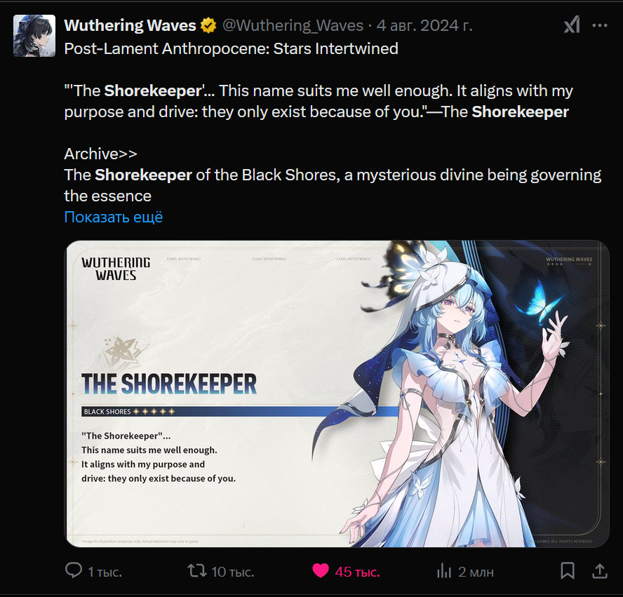This screenshot has width=623, height=597.
Task: Click the share upload icon
Action: 600,571
